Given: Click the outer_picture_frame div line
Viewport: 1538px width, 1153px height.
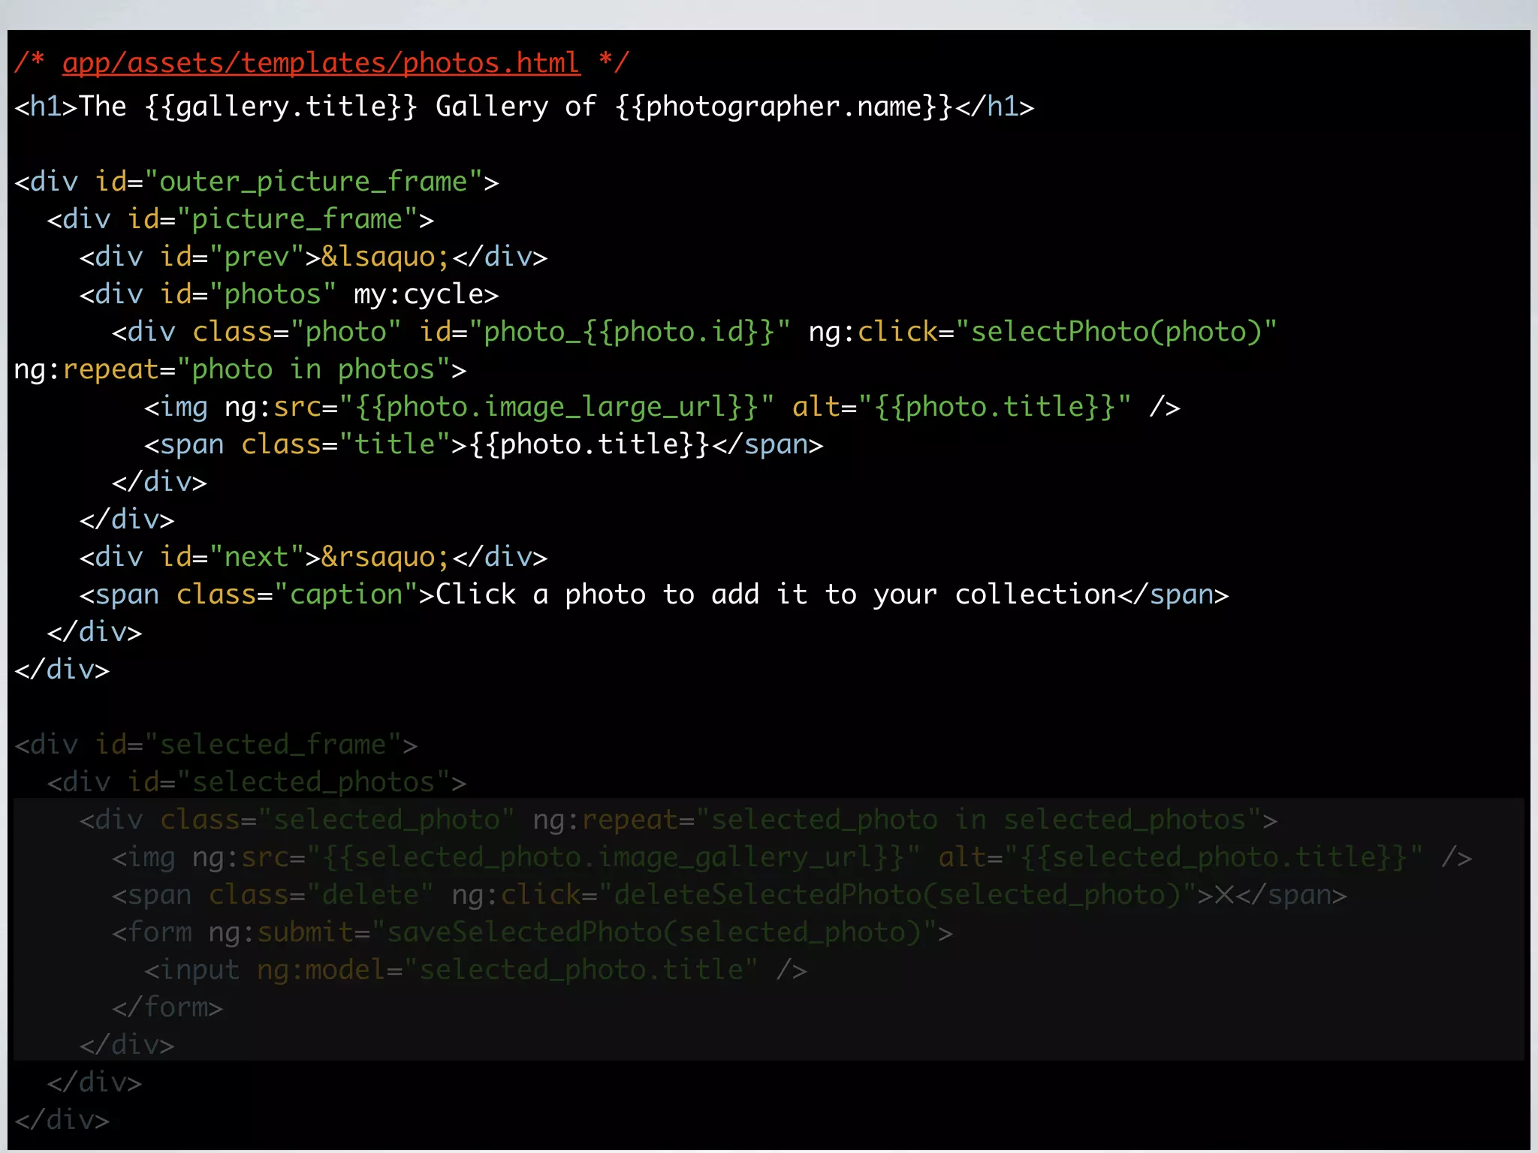Looking at the screenshot, I should 256,182.
